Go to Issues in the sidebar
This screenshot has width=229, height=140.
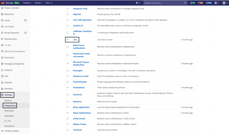pyautogui.click(x=6, y=20)
